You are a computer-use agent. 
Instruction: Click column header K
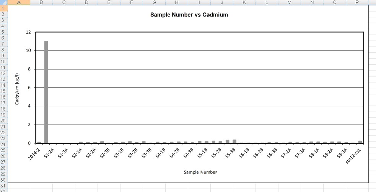click(x=244, y=3)
